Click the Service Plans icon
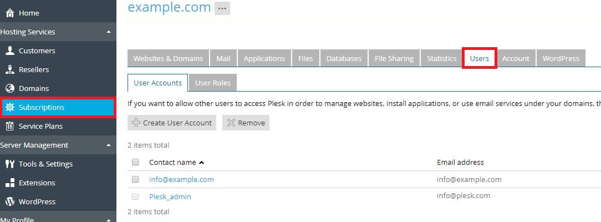 click(10, 126)
